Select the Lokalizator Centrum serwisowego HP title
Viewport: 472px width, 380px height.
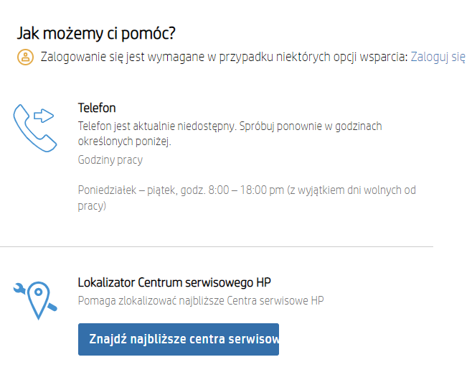click(x=174, y=282)
